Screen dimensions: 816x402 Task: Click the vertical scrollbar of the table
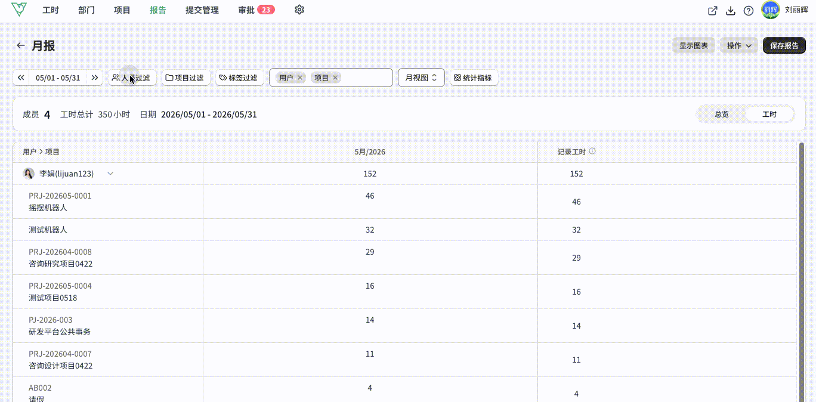(802, 271)
